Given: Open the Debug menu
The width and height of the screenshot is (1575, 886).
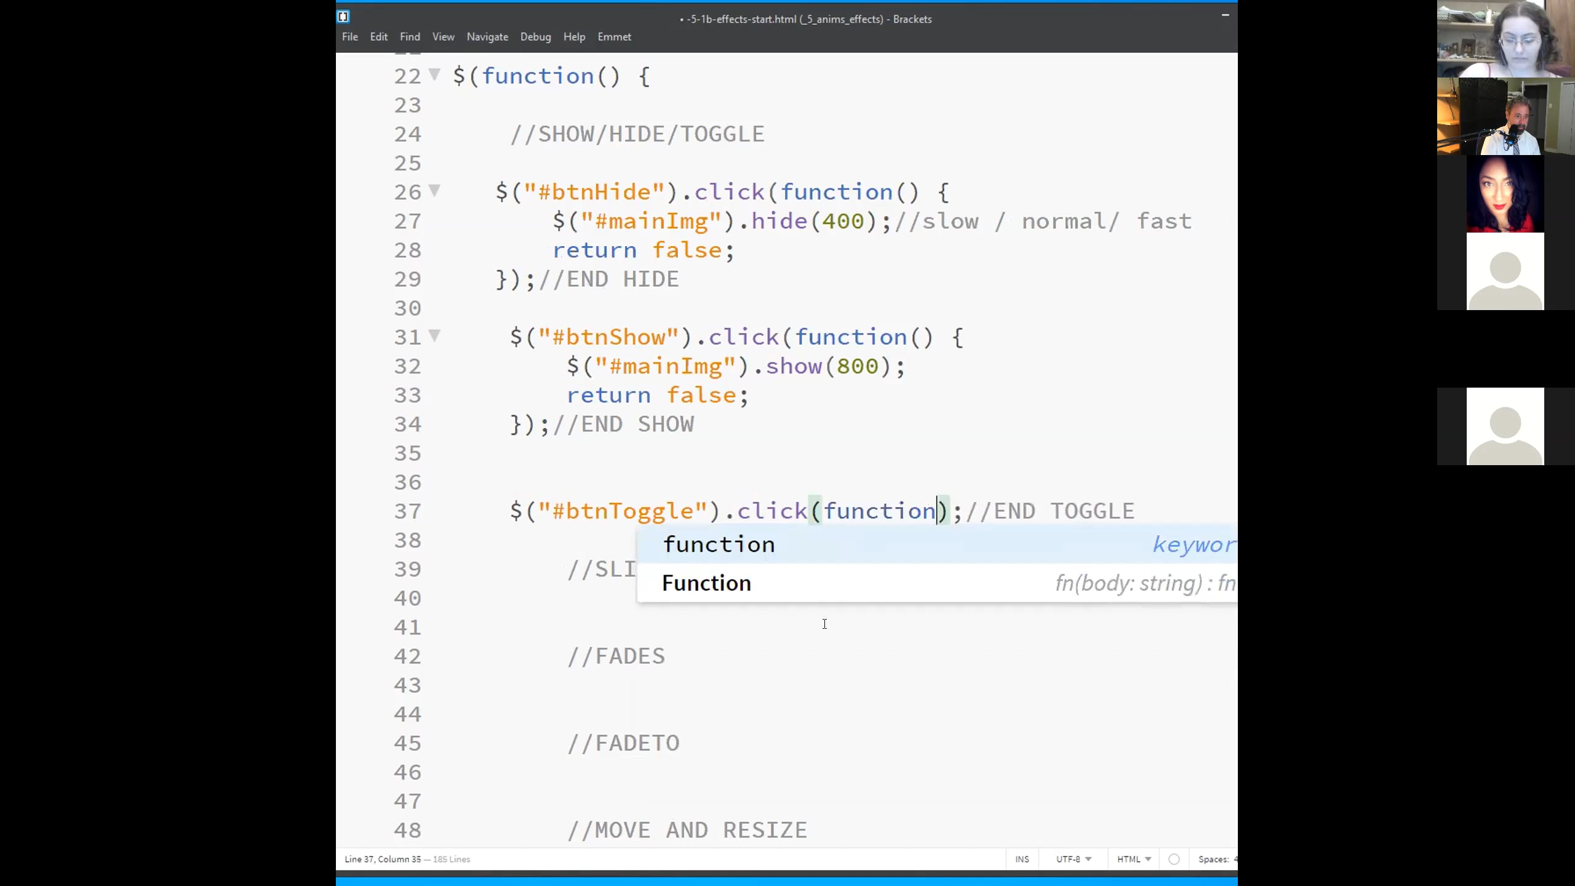Looking at the screenshot, I should point(535,37).
